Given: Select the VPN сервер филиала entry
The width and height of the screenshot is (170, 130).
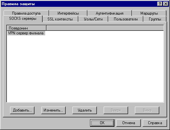Looking at the screenshot, I should (x=26, y=33).
